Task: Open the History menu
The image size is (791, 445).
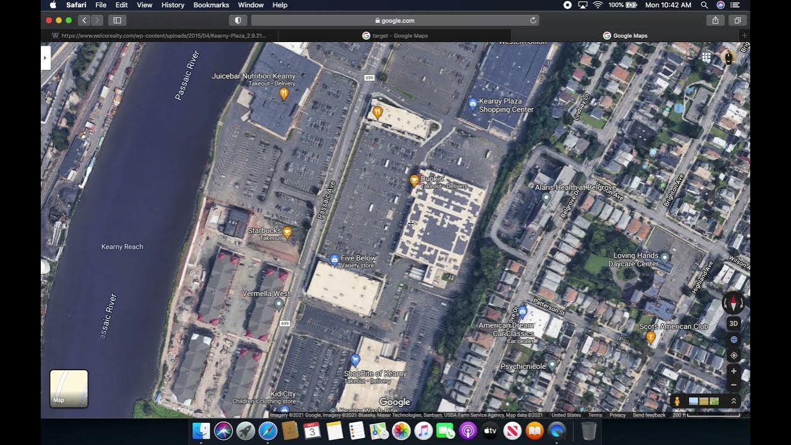Action: [x=172, y=5]
